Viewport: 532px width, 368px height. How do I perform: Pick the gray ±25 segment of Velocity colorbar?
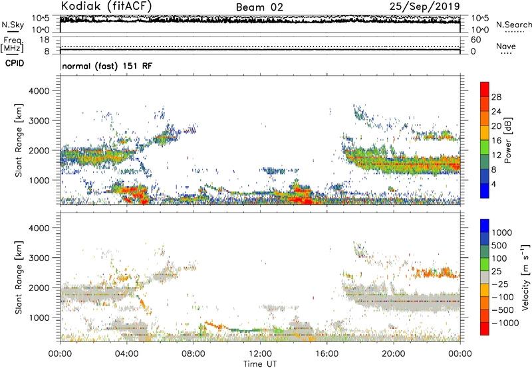pos(485,277)
